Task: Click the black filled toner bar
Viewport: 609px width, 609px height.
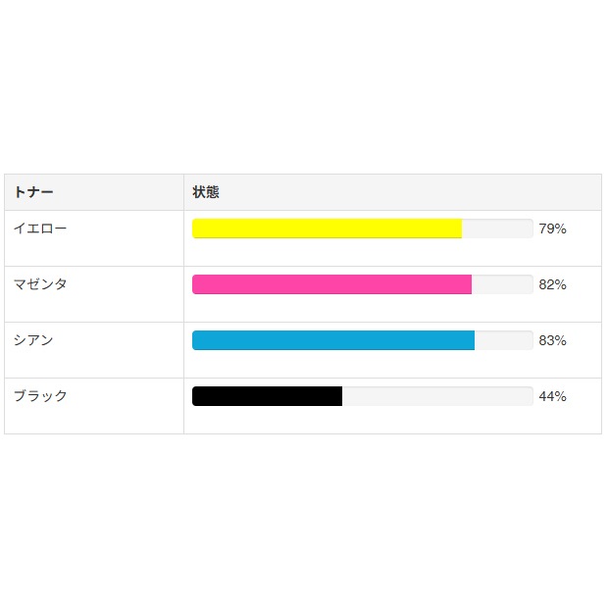Action: 267,396
